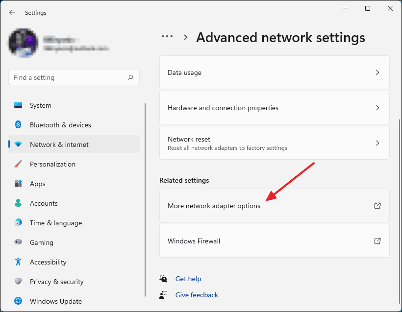Open Accounts settings category
Screen dimensions: 402x312
point(74,203)
